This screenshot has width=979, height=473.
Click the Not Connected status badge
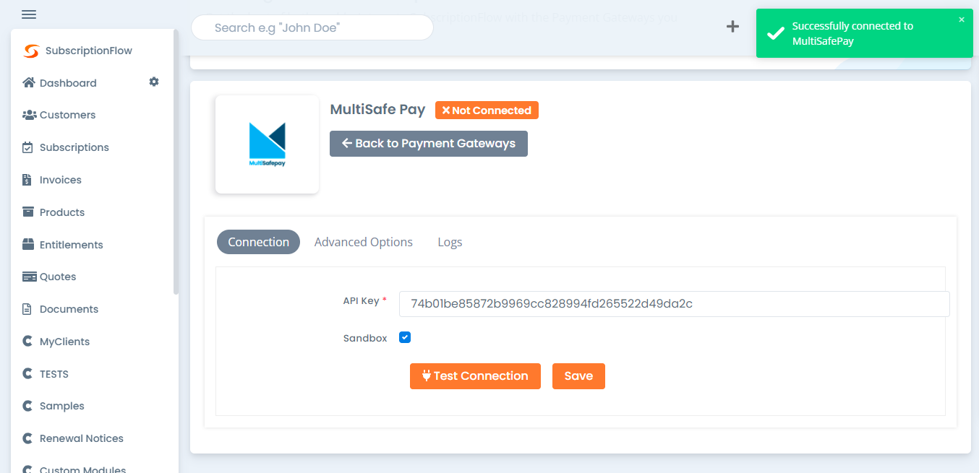tap(487, 110)
